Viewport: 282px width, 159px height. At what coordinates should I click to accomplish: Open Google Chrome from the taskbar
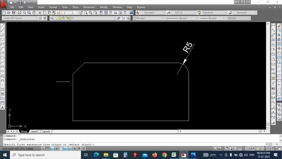click(x=164, y=155)
